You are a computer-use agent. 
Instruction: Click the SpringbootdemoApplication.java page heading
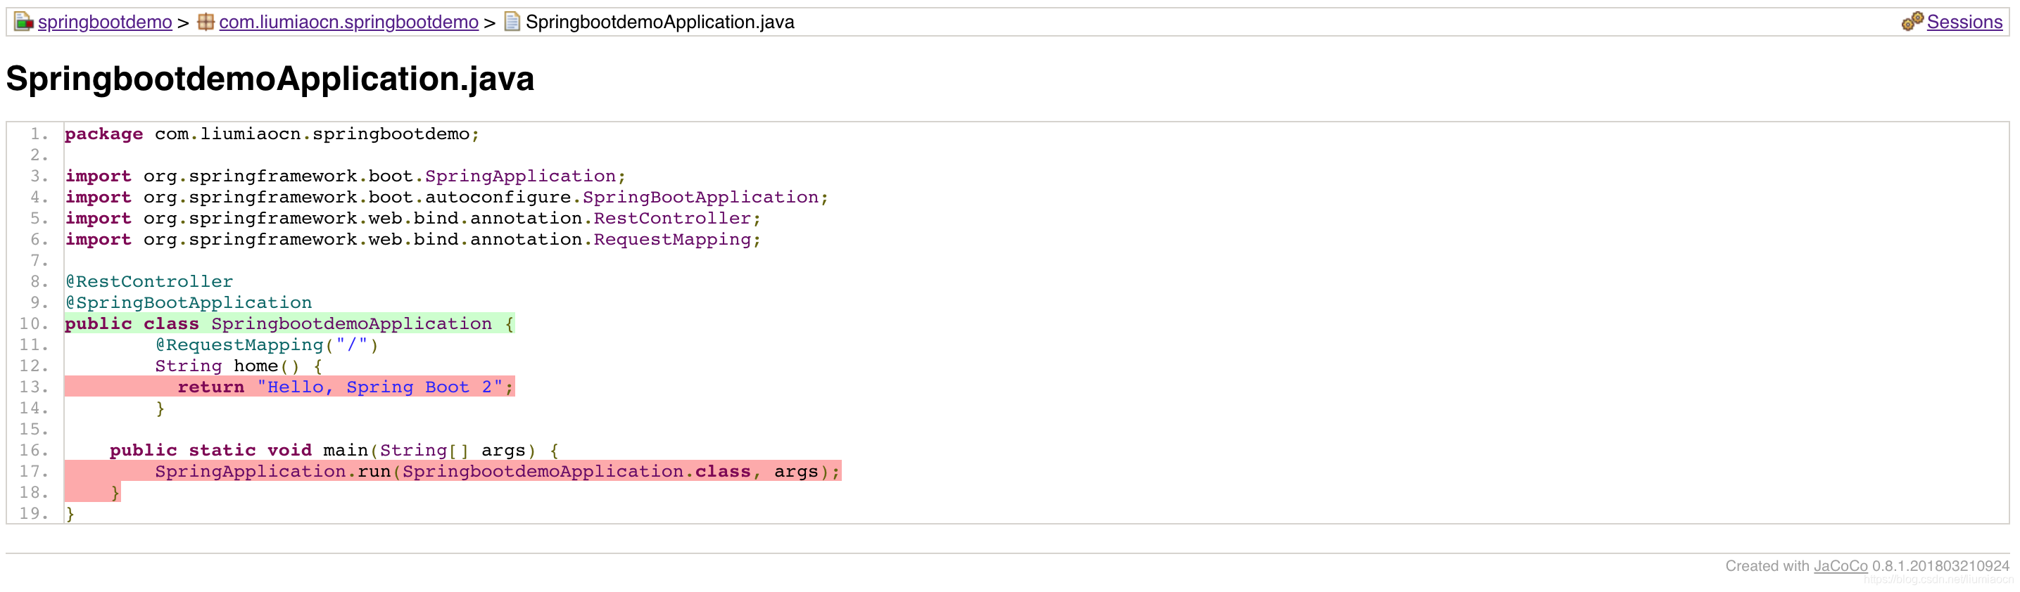(270, 79)
